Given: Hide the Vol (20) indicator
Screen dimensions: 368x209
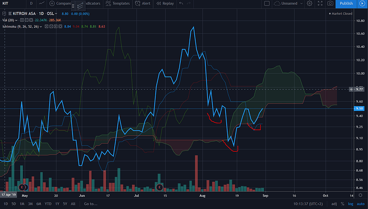Looking at the screenshot, I should pos(22,20).
